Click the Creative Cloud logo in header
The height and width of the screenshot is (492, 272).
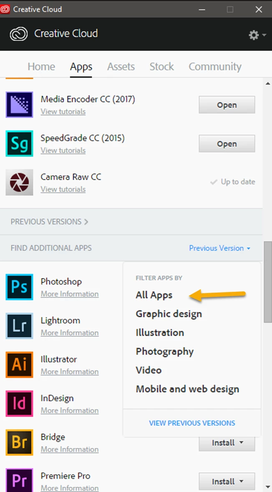pos(19,34)
